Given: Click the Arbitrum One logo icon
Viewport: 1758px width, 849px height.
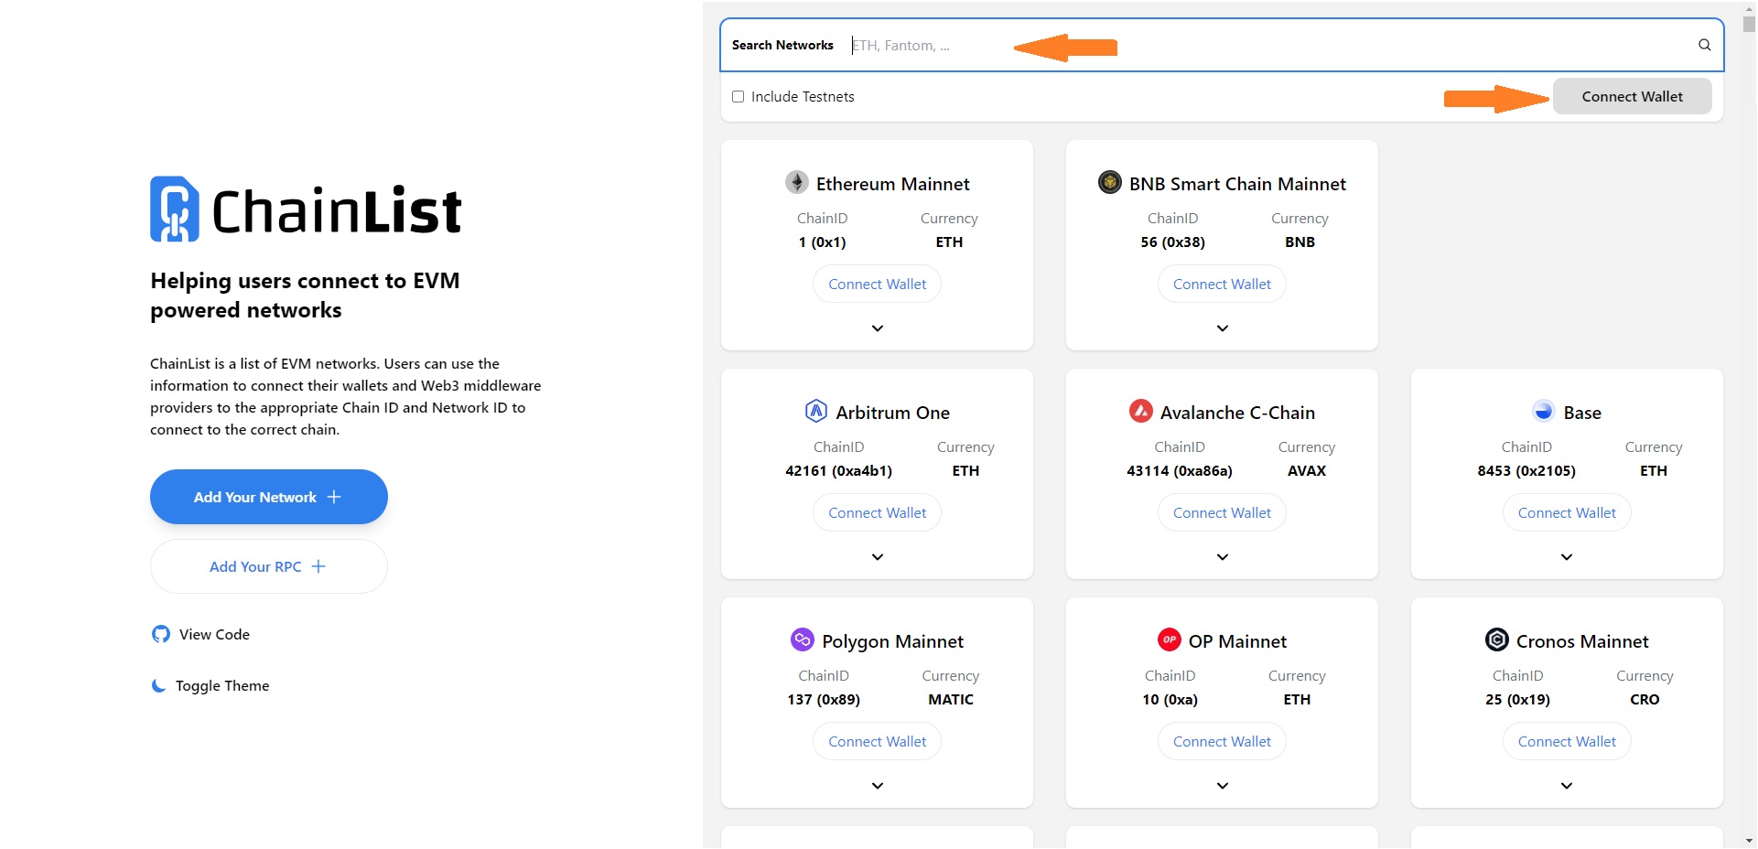Looking at the screenshot, I should coord(816,411).
